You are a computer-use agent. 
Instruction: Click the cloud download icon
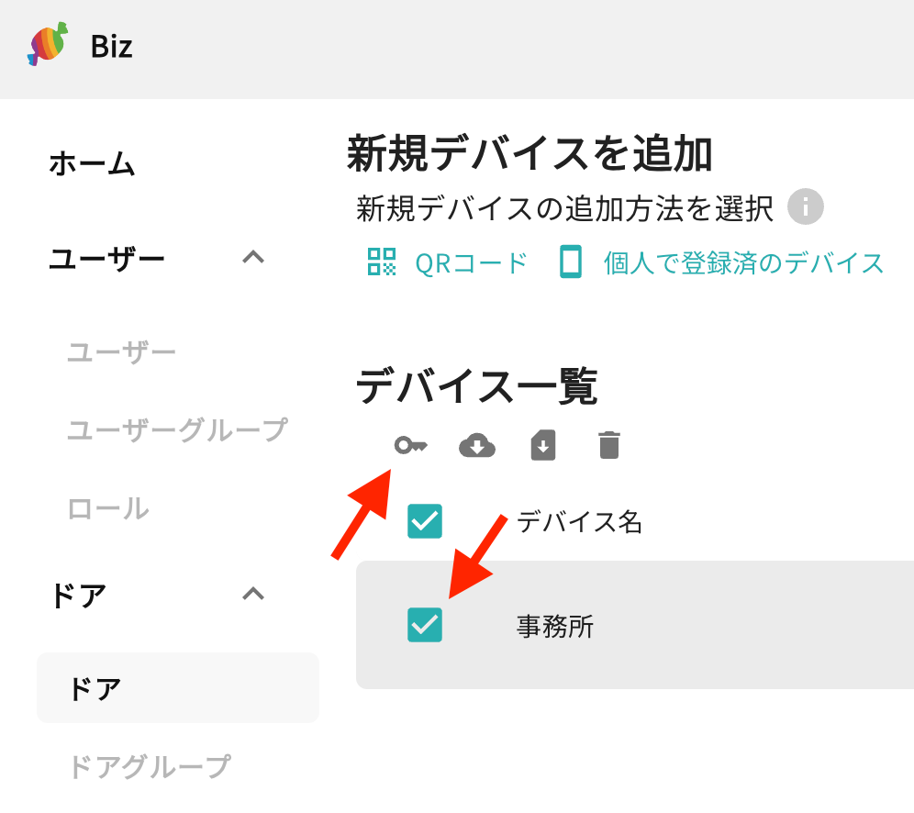477,446
